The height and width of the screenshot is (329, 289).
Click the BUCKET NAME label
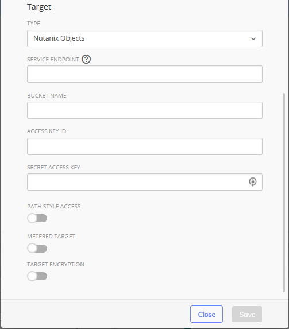(47, 96)
